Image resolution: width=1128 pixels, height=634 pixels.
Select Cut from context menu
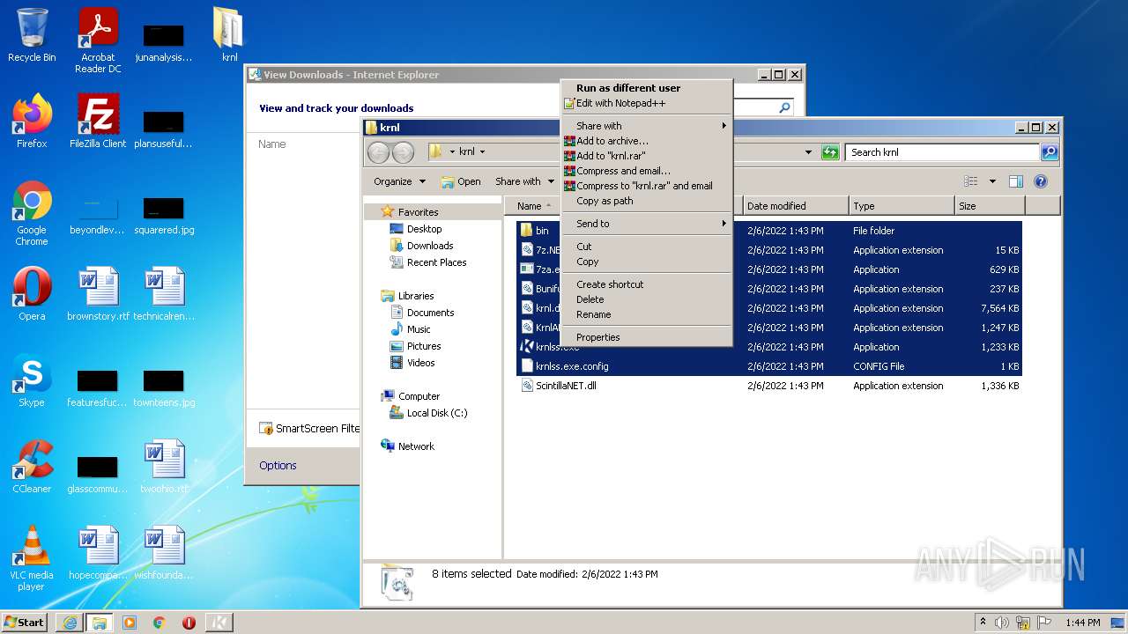pos(646,247)
